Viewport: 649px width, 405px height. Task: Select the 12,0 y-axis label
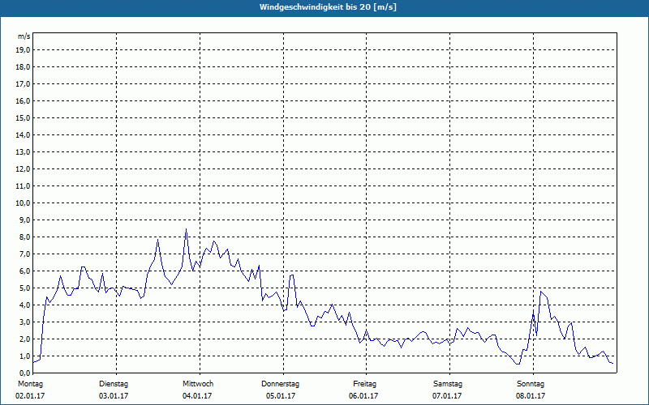click(x=24, y=169)
